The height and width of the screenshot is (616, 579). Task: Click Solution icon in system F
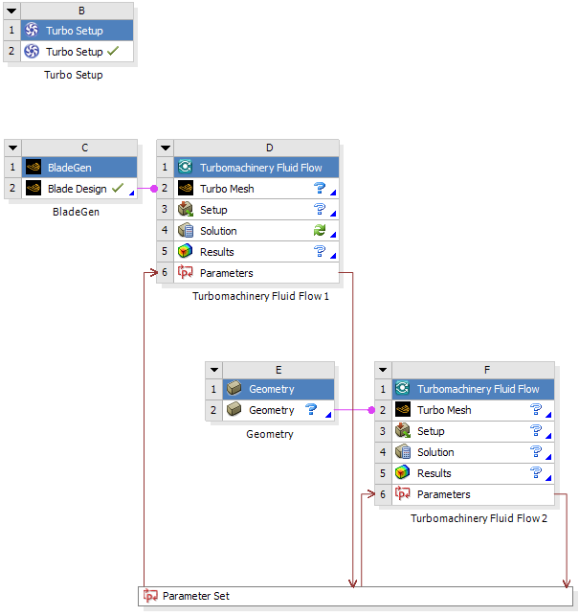[403, 452]
